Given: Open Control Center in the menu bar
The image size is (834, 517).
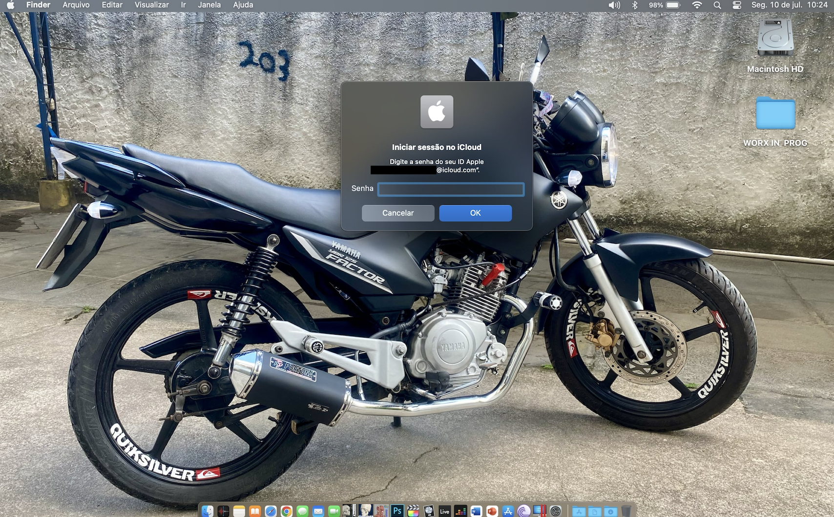Looking at the screenshot, I should pyautogui.click(x=737, y=5).
